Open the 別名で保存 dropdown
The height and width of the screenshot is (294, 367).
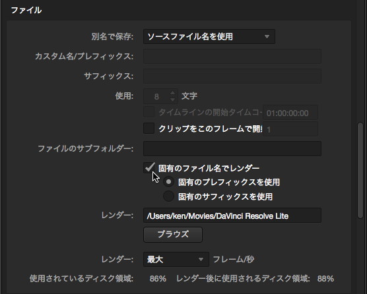209,36
